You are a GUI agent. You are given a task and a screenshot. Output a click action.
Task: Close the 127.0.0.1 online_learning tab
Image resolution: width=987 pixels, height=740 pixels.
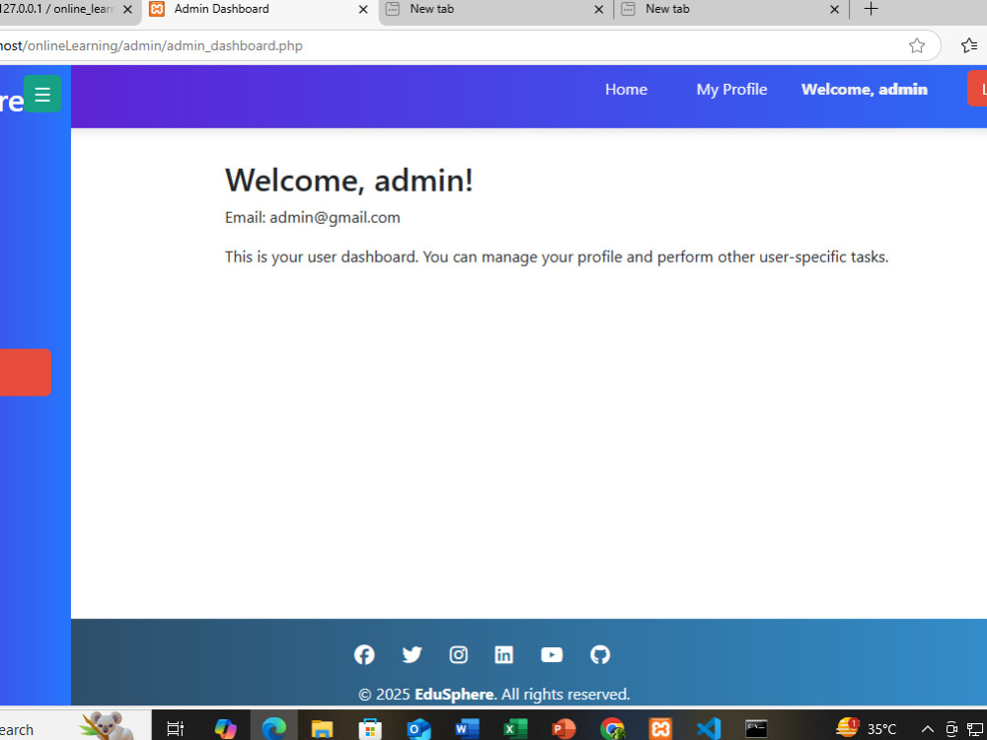click(x=127, y=10)
